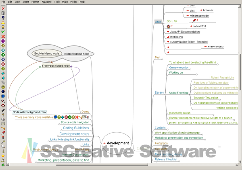This screenshot has width=242, height=170.
Task: Click the horizontal scrollbar thumb
Action: pyautogui.click(x=102, y=165)
